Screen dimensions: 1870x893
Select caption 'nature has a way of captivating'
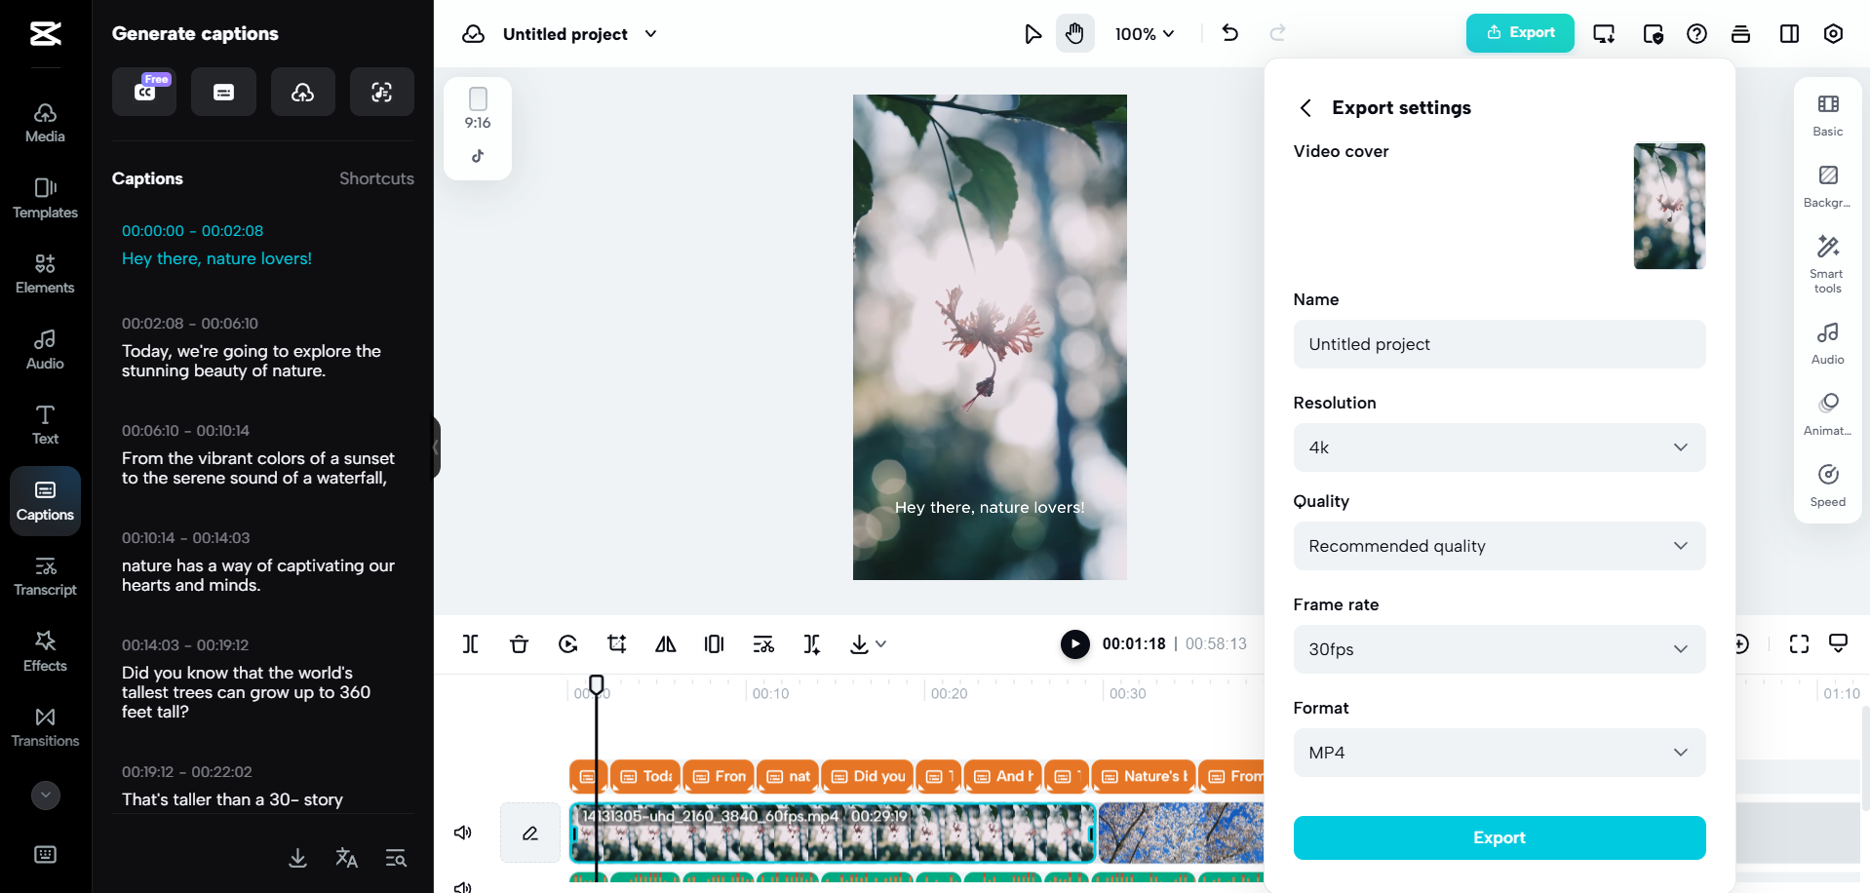258,575
